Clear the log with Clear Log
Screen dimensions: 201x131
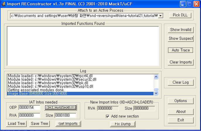(180, 82)
